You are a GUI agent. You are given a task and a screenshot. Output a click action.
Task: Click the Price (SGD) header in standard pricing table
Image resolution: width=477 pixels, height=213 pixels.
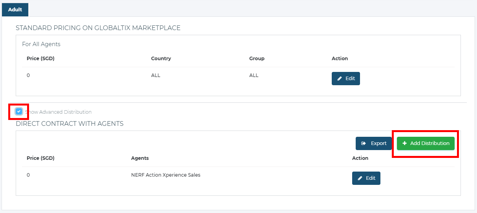[x=40, y=59]
